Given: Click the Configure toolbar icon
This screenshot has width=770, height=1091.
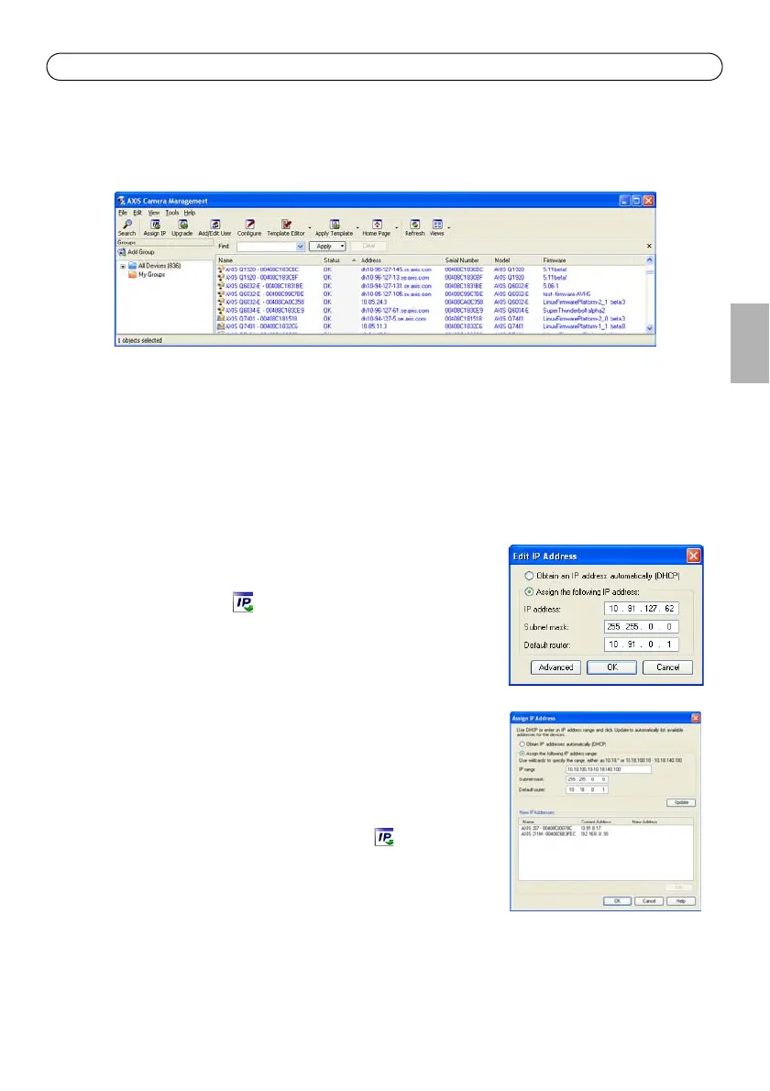Looking at the screenshot, I should tap(249, 227).
